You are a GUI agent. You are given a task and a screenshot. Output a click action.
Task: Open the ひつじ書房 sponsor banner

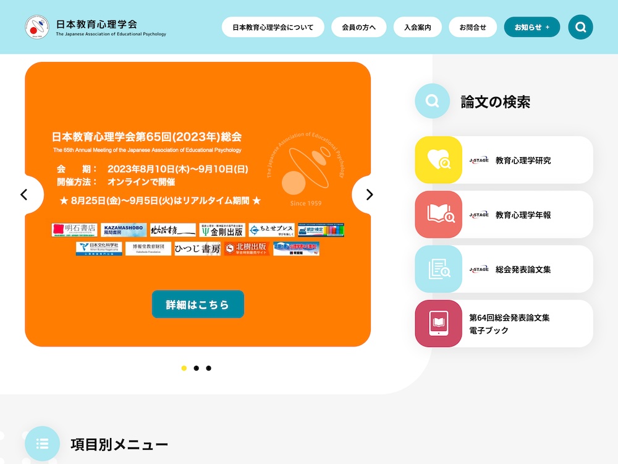pos(198,249)
